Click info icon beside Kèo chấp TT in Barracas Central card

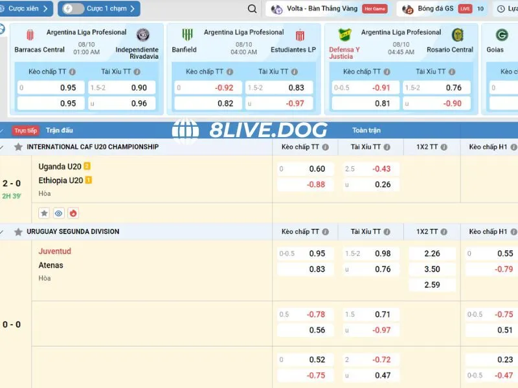click(x=72, y=72)
